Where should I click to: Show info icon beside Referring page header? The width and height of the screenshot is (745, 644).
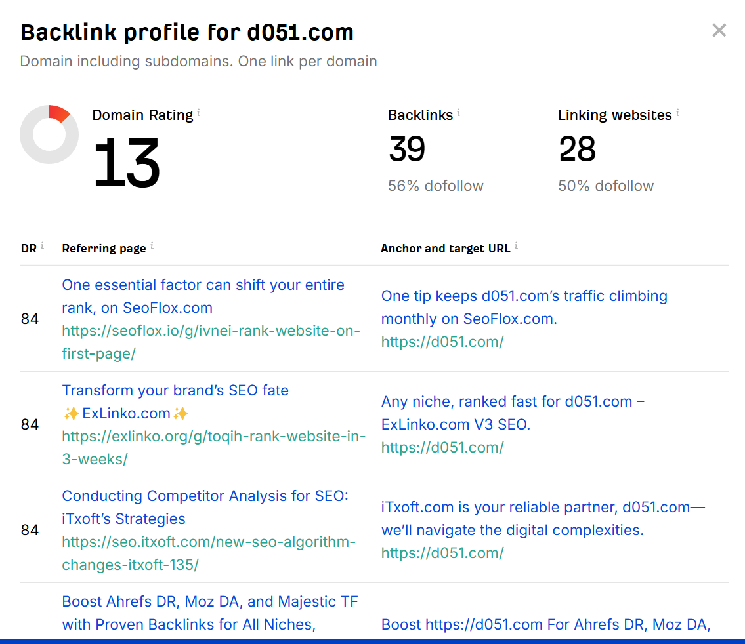pos(152,246)
